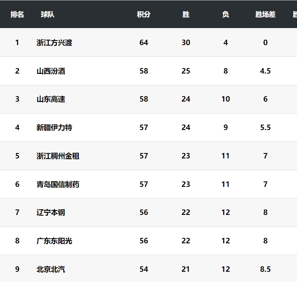The height and width of the screenshot is (282, 297).
Task: Open the 广东东阳光 team entry
Action: pos(54,241)
